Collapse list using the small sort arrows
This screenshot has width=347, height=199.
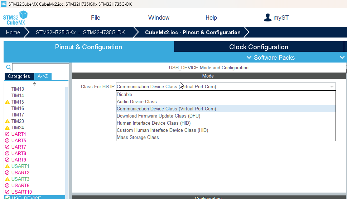34,84
